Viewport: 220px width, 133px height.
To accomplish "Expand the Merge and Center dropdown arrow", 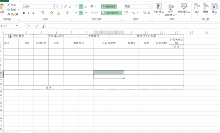I will coord(120,13).
